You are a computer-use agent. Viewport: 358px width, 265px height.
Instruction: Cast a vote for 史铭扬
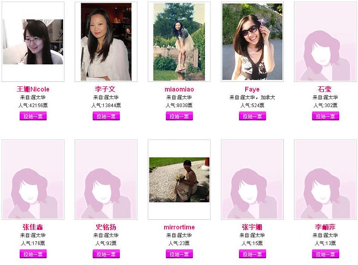point(106,254)
